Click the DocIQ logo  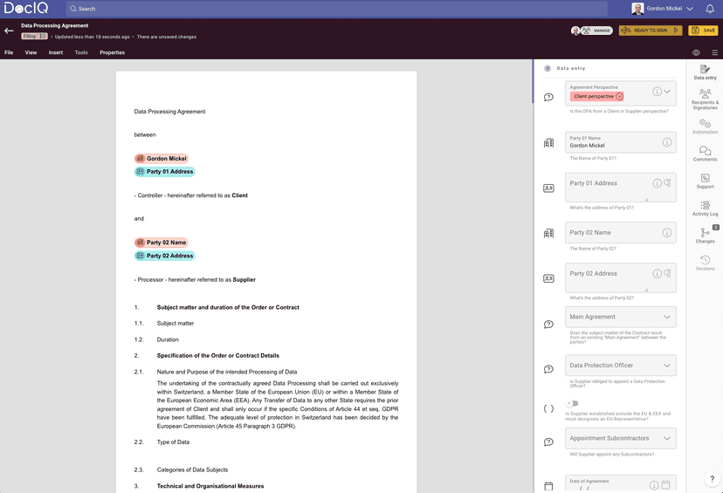click(26, 8)
